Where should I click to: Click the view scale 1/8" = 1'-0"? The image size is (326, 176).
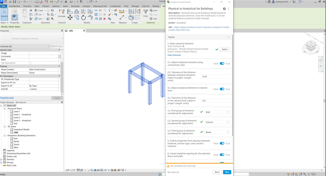coord(71,170)
